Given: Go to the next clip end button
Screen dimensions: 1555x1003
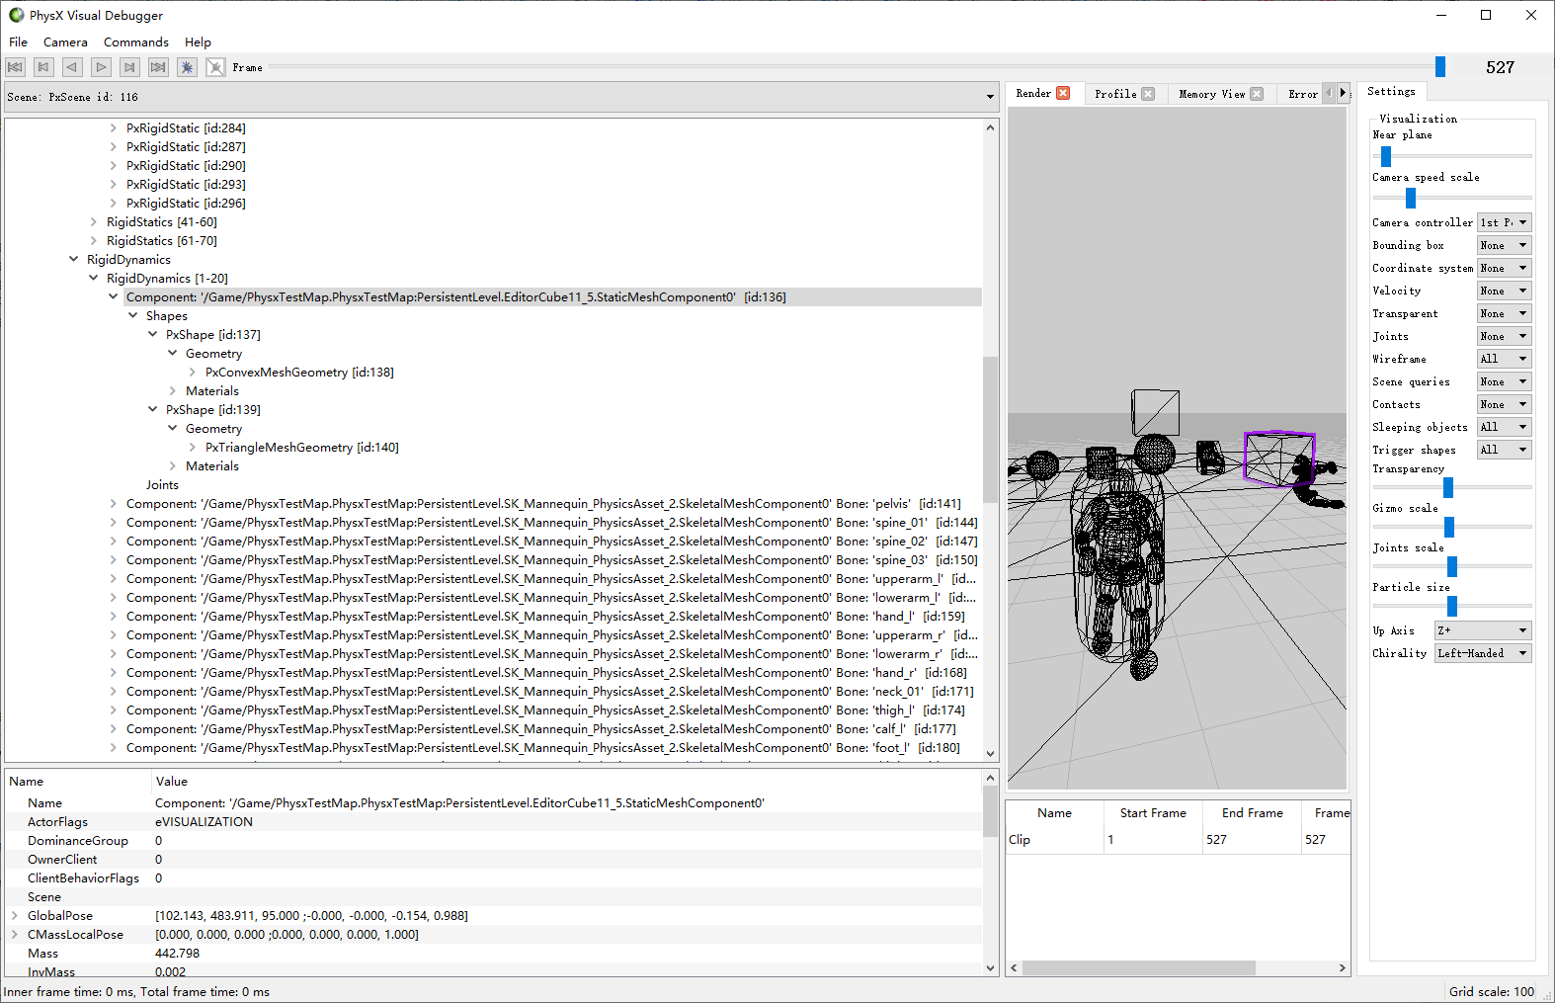Looking at the screenshot, I should [x=129, y=67].
